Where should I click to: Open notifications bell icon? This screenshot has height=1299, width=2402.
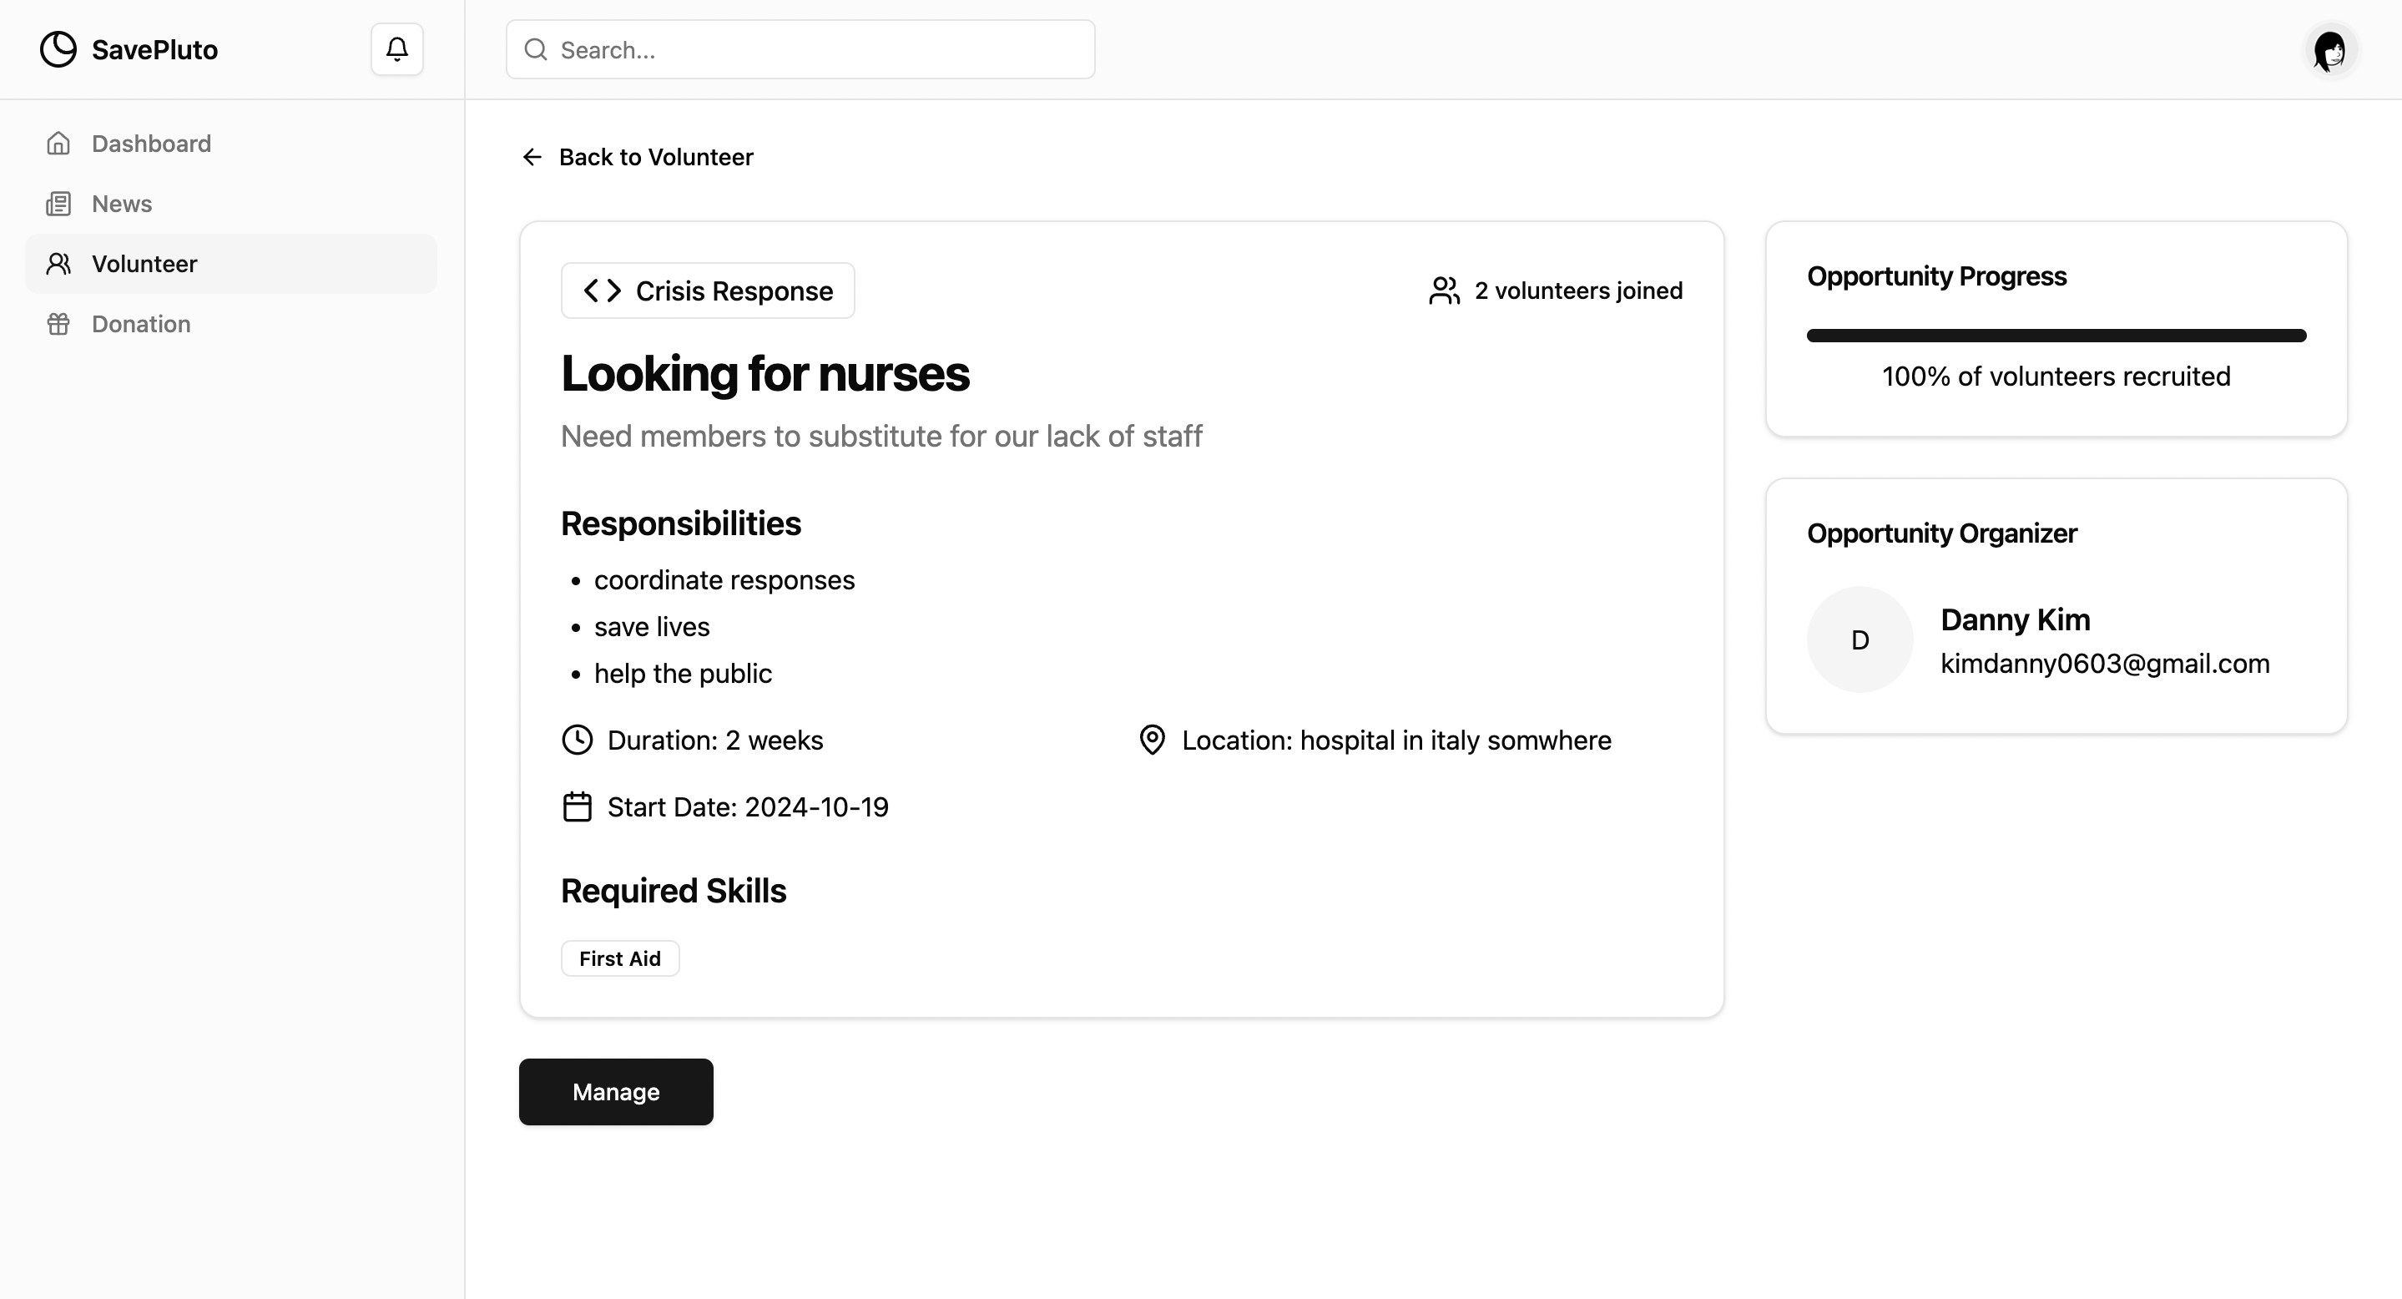click(x=397, y=49)
